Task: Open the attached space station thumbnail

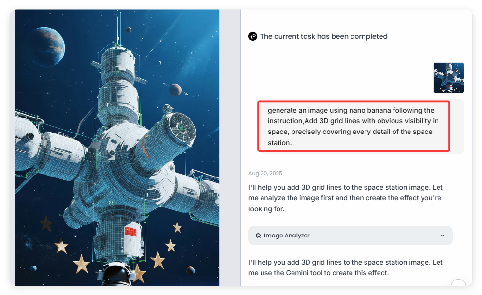Action: click(449, 78)
